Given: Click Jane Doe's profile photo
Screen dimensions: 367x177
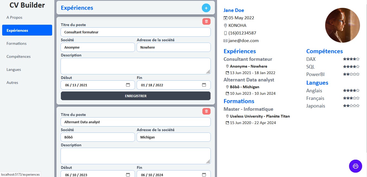Looking at the screenshot, I should tap(342, 25).
